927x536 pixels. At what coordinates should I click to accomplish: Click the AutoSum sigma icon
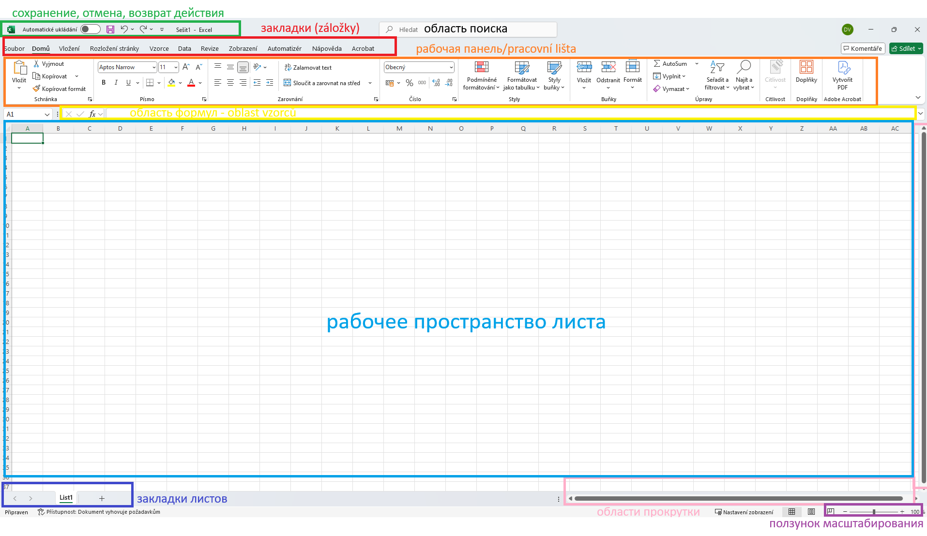(657, 64)
